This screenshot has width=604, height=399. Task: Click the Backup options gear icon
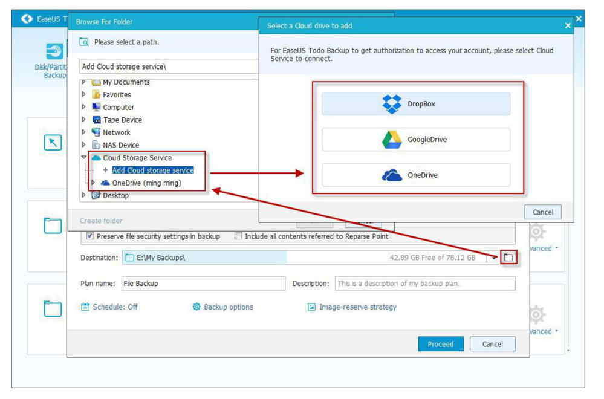[x=196, y=307]
